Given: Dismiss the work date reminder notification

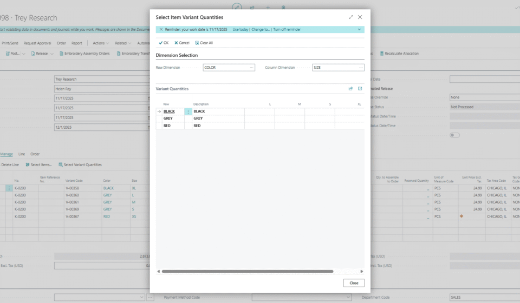Looking at the screenshot, I should click(161, 29).
